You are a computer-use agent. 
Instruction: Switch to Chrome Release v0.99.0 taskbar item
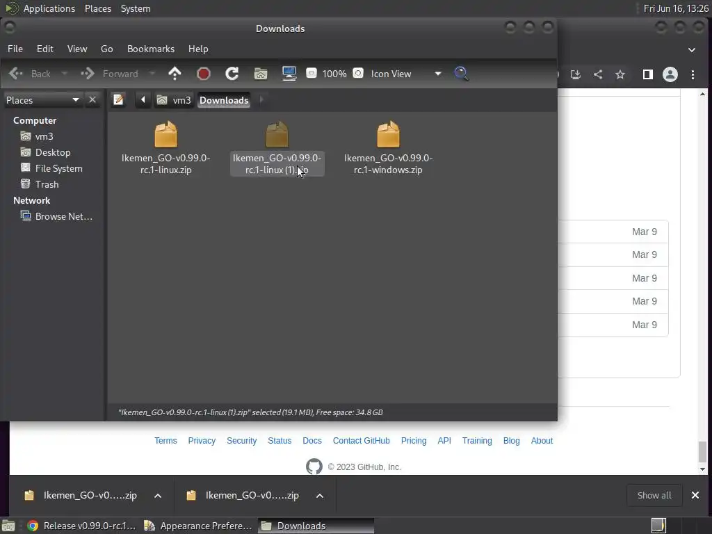(81, 526)
